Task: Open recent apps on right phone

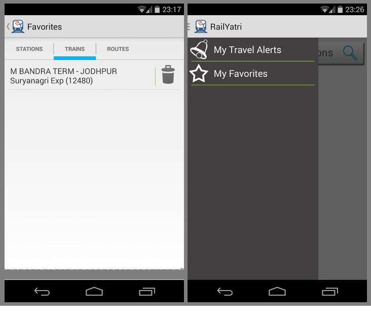Action: (330, 292)
